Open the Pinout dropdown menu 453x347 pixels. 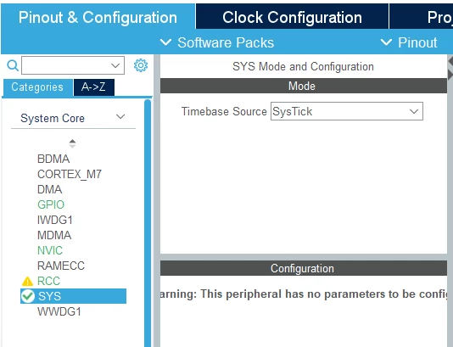pyautogui.click(x=409, y=42)
